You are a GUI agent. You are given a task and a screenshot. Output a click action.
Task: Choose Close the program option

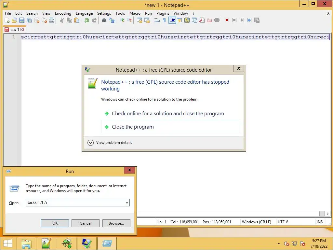click(170, 127)
